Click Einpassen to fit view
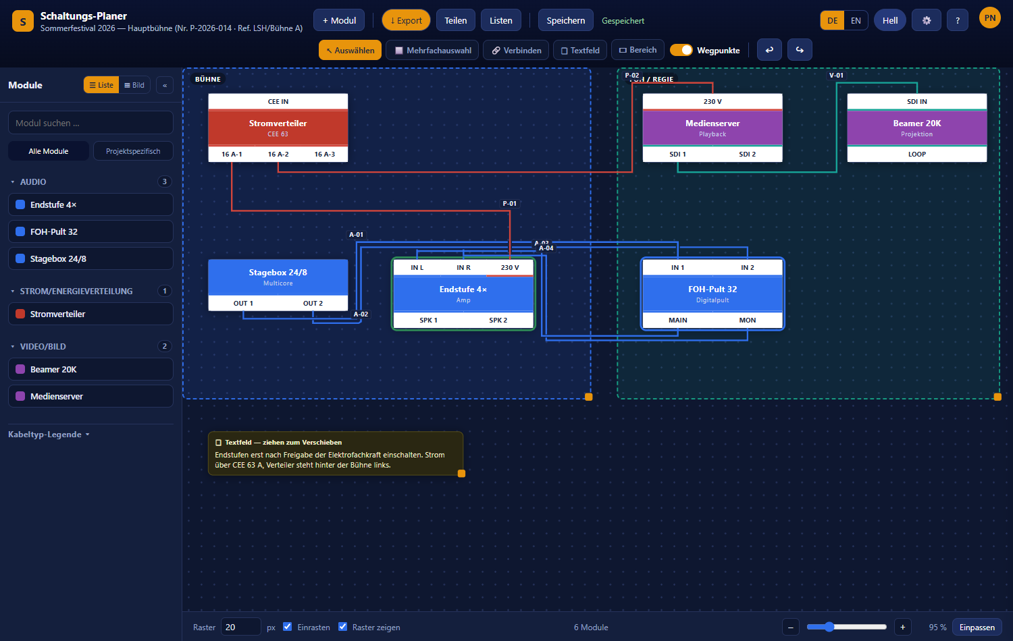Viewport: 1013px width, 641px height. click(x=977, y=627)
